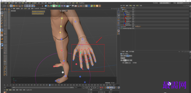This screenshot has width=191, height=93.
Task: Play the animation forward
Action: tap(91, 87)
